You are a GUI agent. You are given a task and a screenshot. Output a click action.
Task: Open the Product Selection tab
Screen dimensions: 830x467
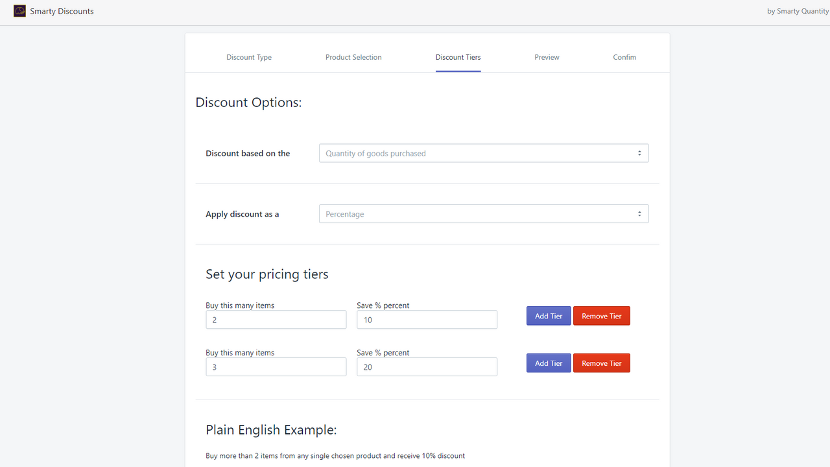pyautogui.click(x=353, y=57)
